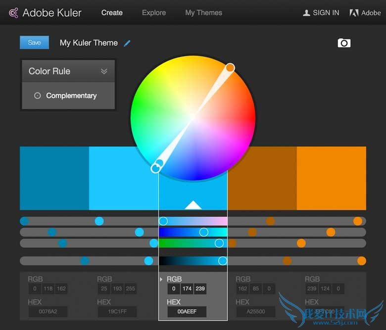
Task: Click the active RGB red field showing 0
Action: pyautogui.click(x=174, y=288)
